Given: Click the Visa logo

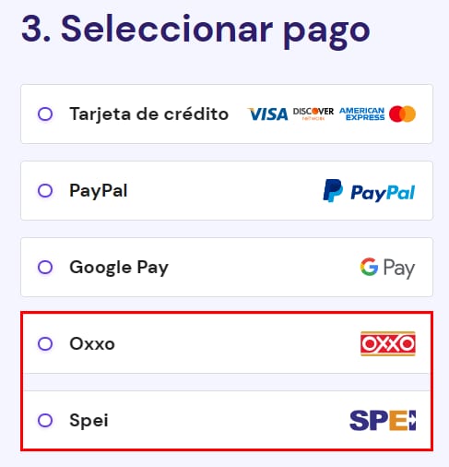Looking at the screenshot, I should point(267,114).
